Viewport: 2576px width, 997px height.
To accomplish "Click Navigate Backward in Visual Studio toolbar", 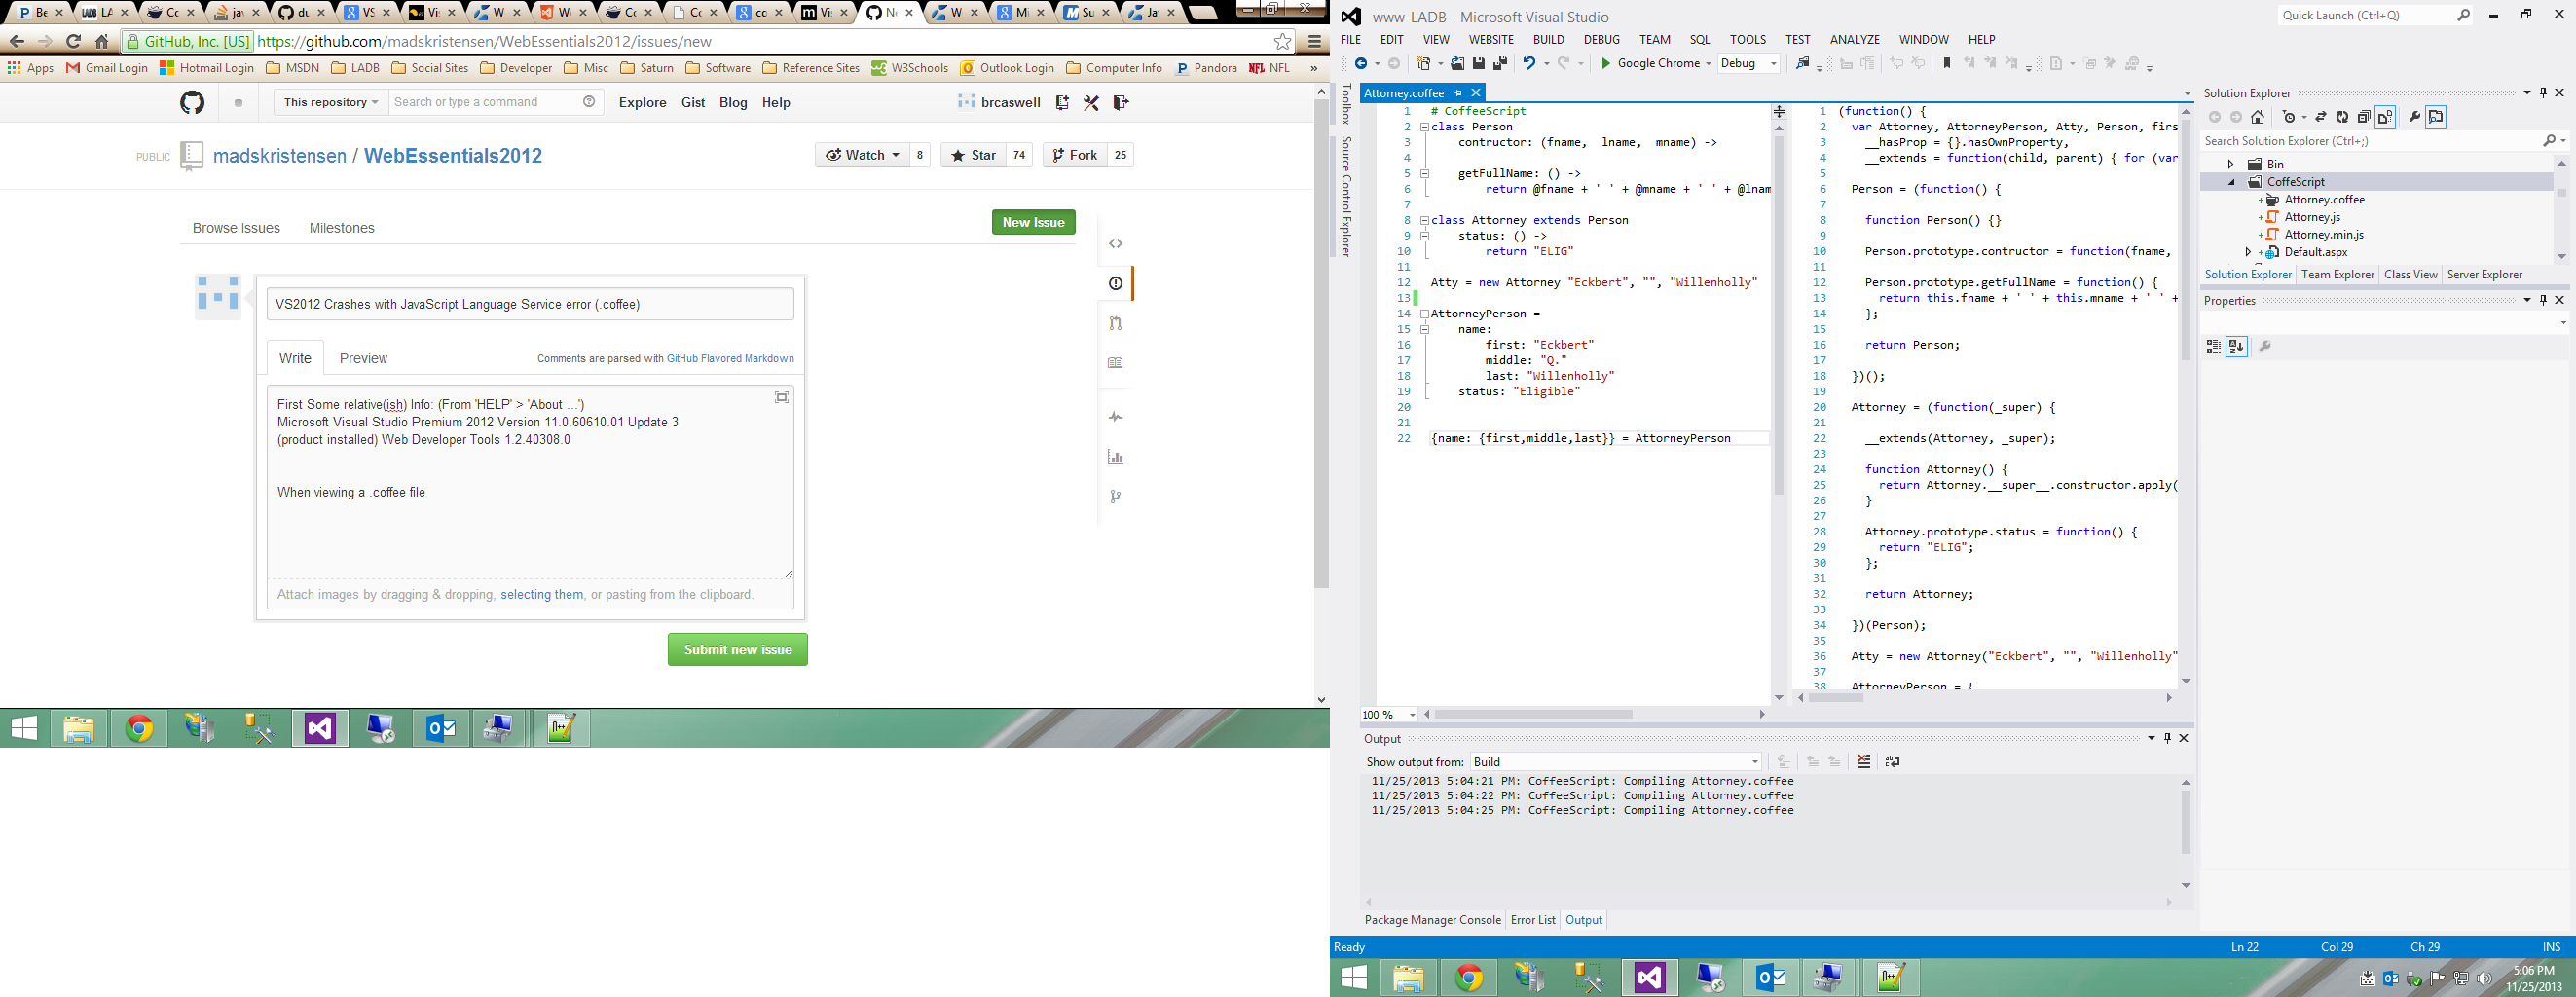I will click(1361, 64).
